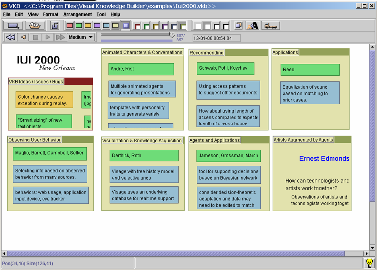Click the lightbulb suggestion icon in status bar

click(369, 263)
